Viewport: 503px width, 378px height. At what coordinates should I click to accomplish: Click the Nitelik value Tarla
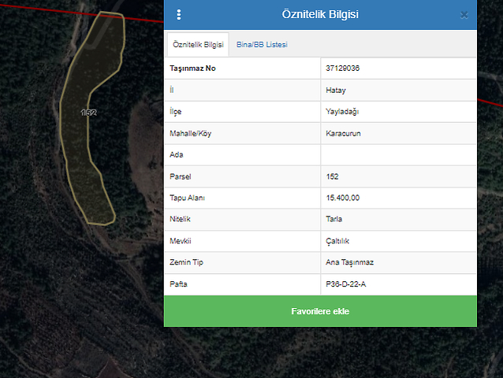334,219
